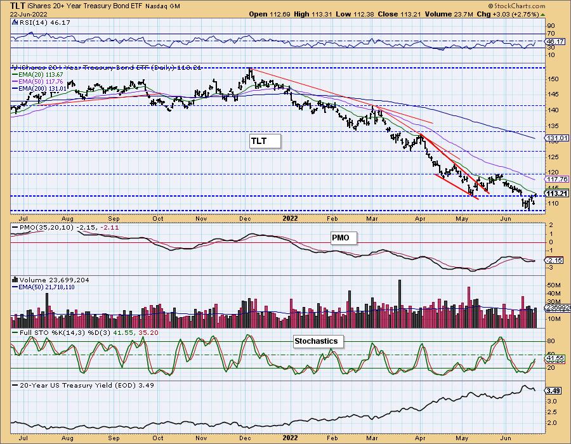Click the Low 112.38 header value
The height and width of the screenshot is (444, 571).
[355, 14]
